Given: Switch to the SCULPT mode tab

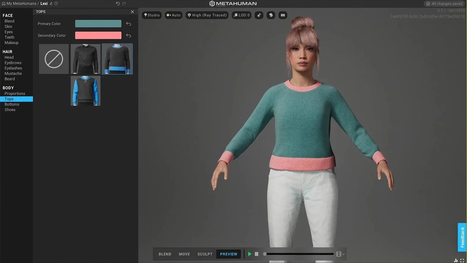Looking at the screenshot, I should tap(205, 254).
